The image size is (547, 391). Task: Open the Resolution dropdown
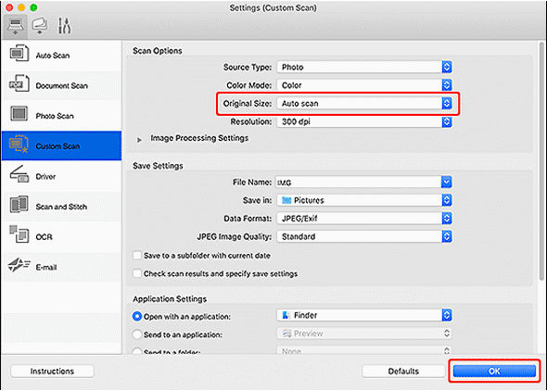point(364,121)
